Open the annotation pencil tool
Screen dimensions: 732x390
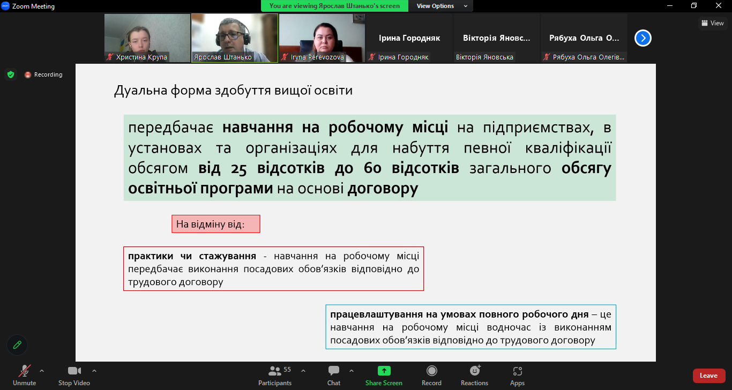17,345
